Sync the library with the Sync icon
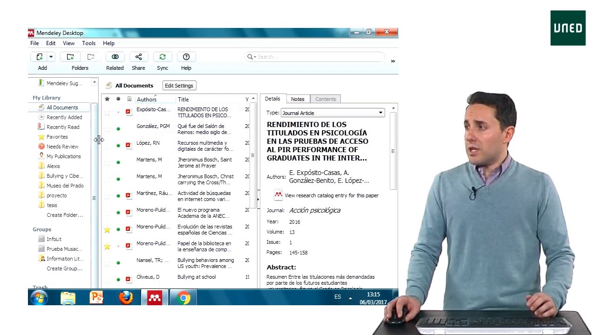 [163, 57]
